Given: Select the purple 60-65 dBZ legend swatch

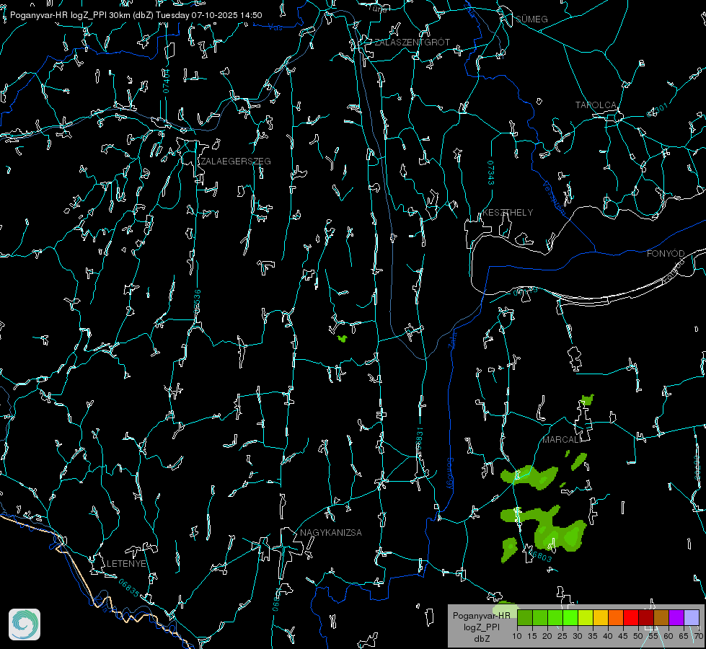Looking at the screenshot, I should [x=676, y=617].
